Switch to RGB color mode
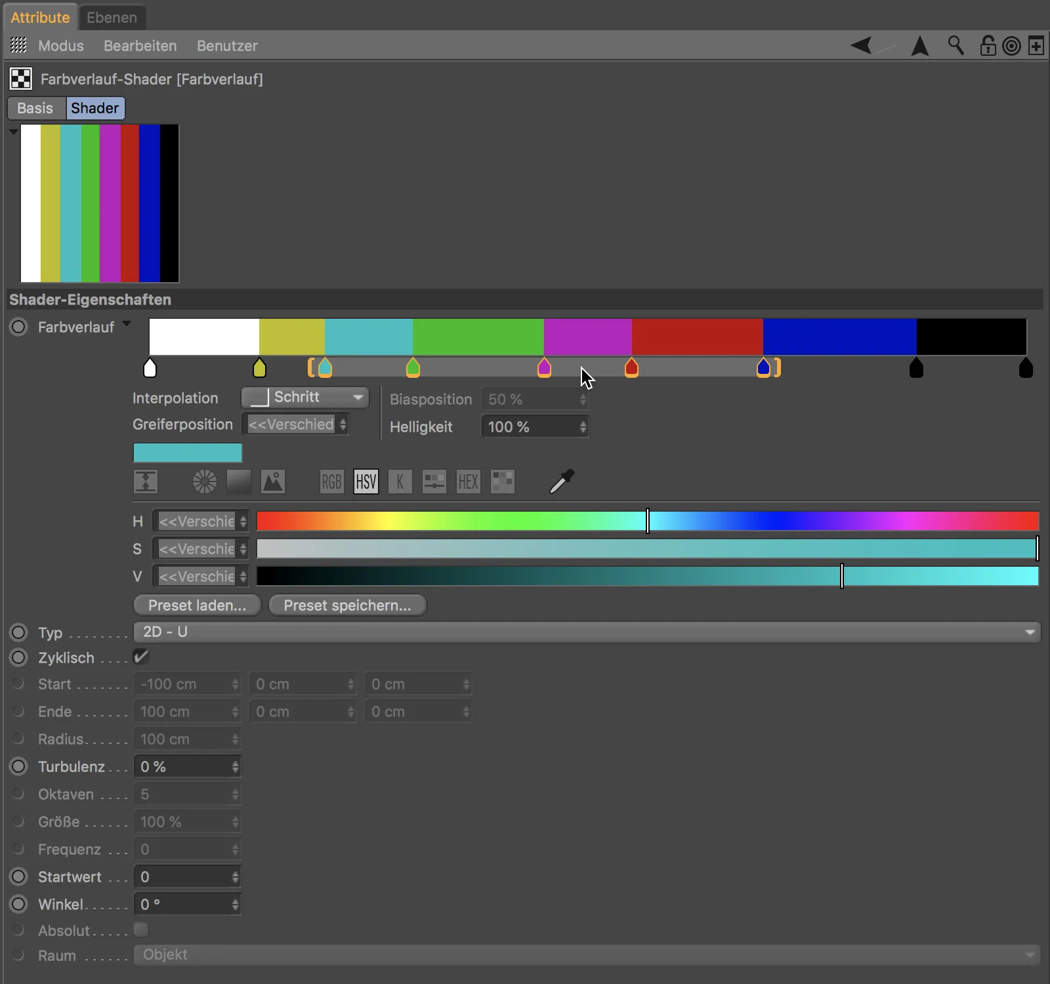Viewport: 1050px width, 984px height. (x=331, y=482)
